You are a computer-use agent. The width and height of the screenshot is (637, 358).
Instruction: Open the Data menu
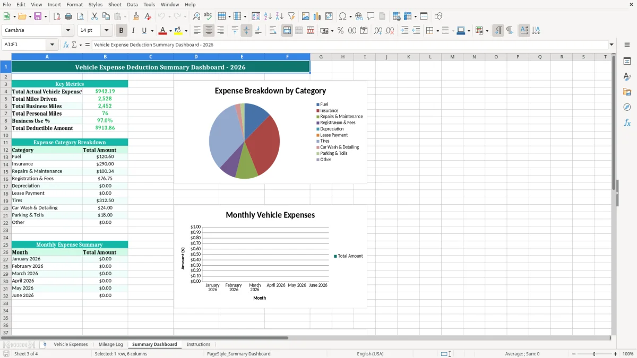tap(132, 4)
